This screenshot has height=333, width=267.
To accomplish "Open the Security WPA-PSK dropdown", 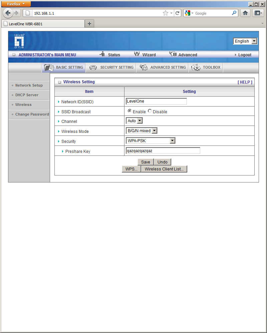I will (x=151, y=141).
